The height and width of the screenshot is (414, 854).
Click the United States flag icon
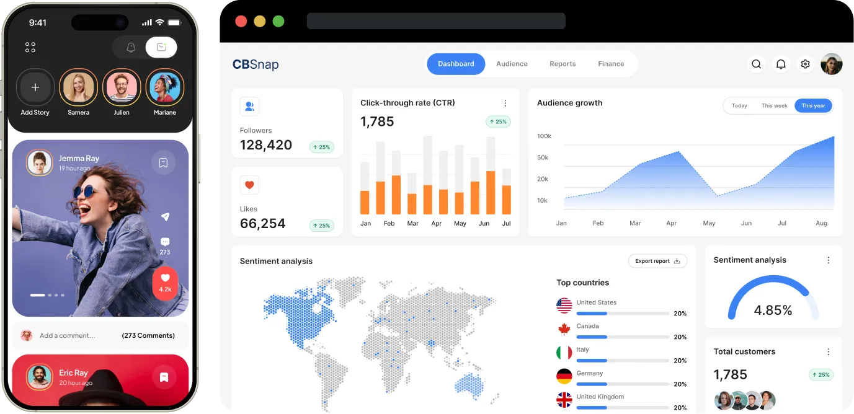(564, 306)
